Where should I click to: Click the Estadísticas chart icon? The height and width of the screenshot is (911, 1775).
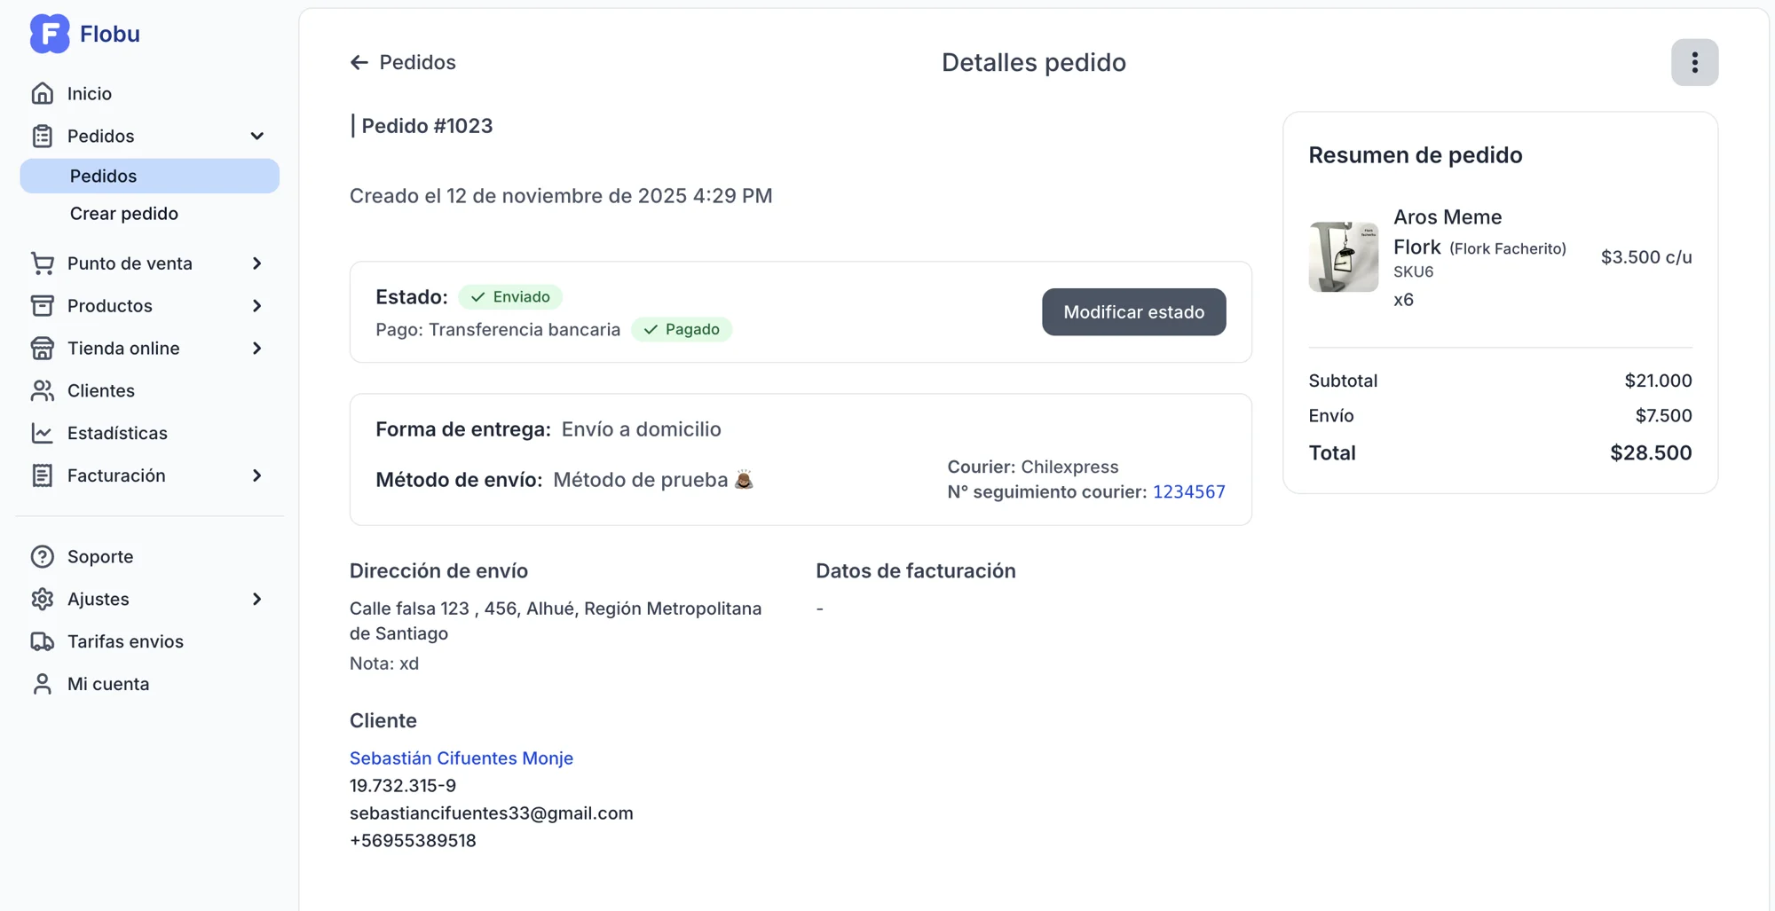pos(42,433)
